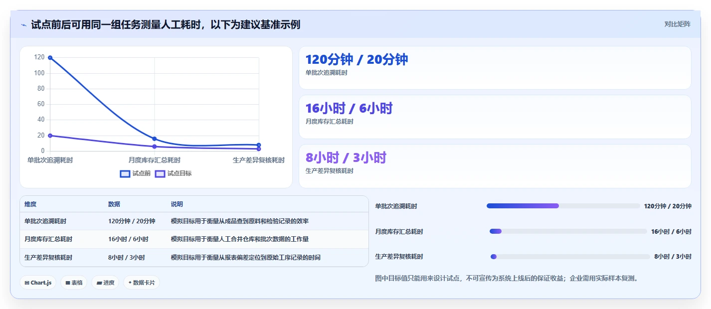Select table cell 8小时 / 3小时
This screenshot has width=711, height=309.
click(x=126, y=258)
